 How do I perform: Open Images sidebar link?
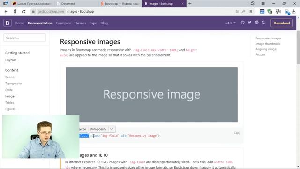(x=10, y=96)
